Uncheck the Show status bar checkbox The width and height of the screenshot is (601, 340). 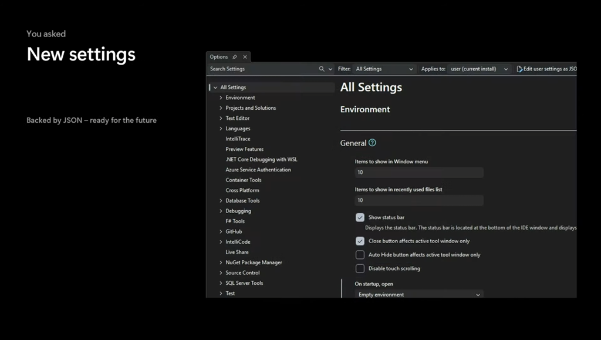360,217
